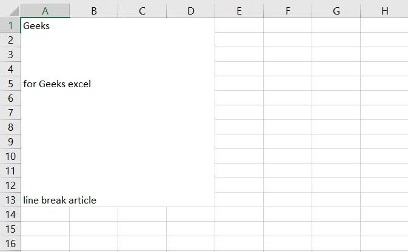
Task: Select the column E header
Action: (x=239, y=11)
